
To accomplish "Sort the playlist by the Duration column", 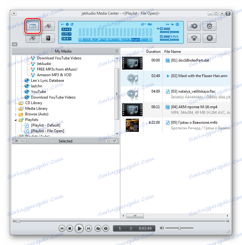I will [153, 52].
